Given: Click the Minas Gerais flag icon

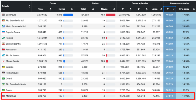Looking at the screenshot, I should click(x=3, y=61).
